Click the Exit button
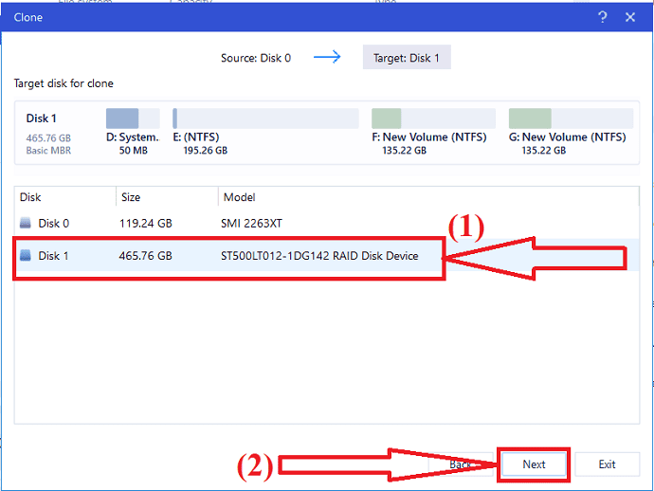The width and height of the screenshot is (654, 491). [607, 464]
